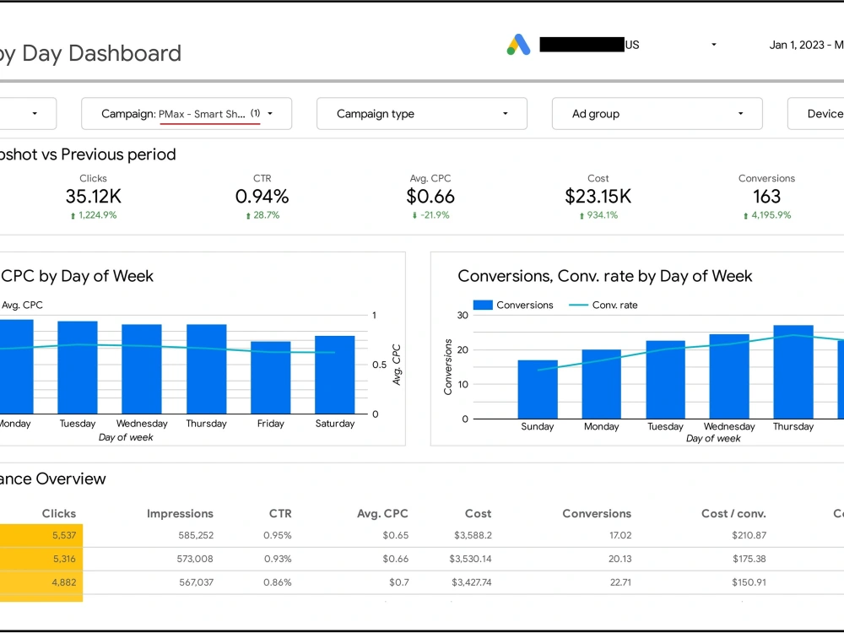
Task: Sort table by Conversions column header
Action: 597,513
